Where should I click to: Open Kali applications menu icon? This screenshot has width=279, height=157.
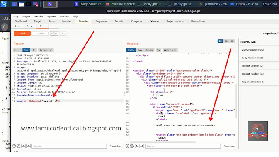pos(4,4)
